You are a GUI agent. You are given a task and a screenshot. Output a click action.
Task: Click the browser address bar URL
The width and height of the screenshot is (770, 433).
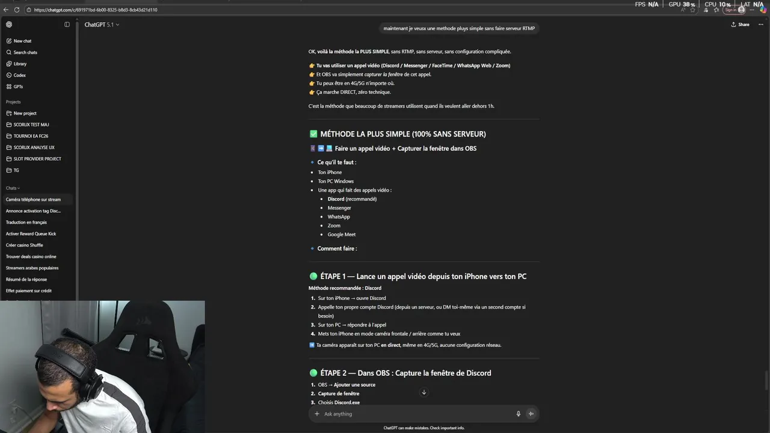(x=96, y=10)
